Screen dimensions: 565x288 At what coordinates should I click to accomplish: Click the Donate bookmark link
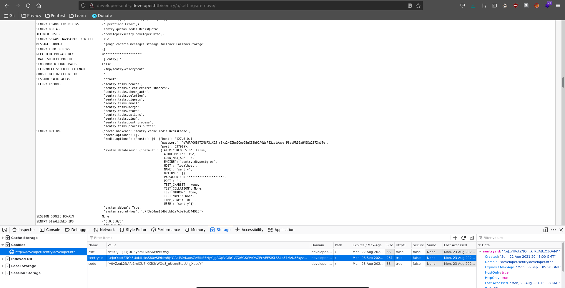(102, 16)
